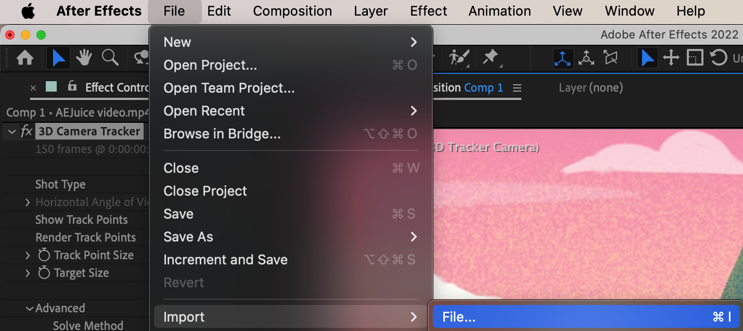Toggle the 3D Camera Tracker fx switch
Viewport: 743px width, 331px height.
(x=27, y=131)
